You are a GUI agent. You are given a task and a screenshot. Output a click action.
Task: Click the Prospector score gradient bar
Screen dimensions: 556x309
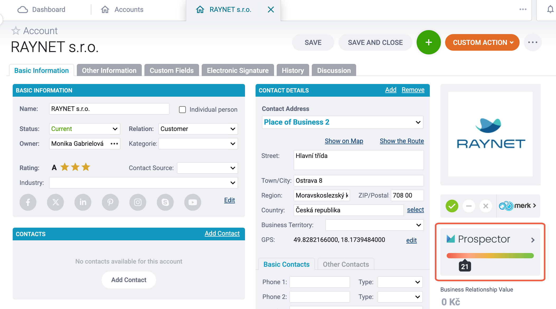click(x=490, y=255)
